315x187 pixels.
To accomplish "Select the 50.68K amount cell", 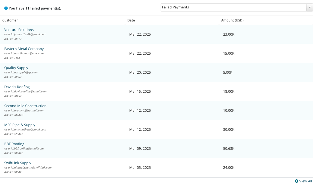I will point(229,148).
